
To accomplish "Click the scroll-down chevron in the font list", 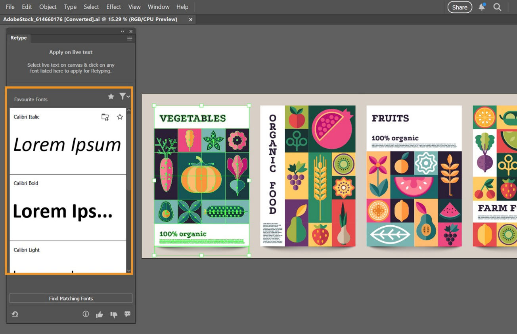I will (128, 270).
